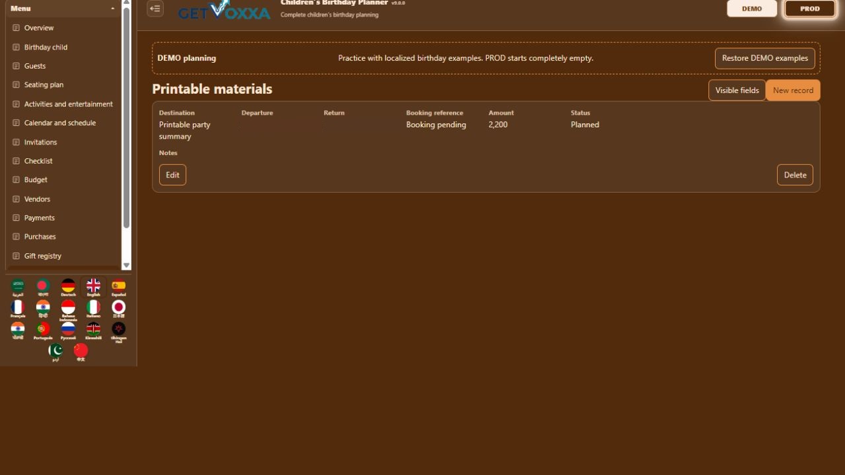Screen dimensions: 845x475
Task: Choose the Français flag icon
Action: 18,309
